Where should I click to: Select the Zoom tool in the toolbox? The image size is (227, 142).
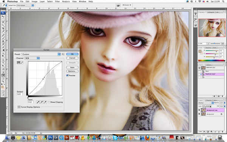point(3,81)
